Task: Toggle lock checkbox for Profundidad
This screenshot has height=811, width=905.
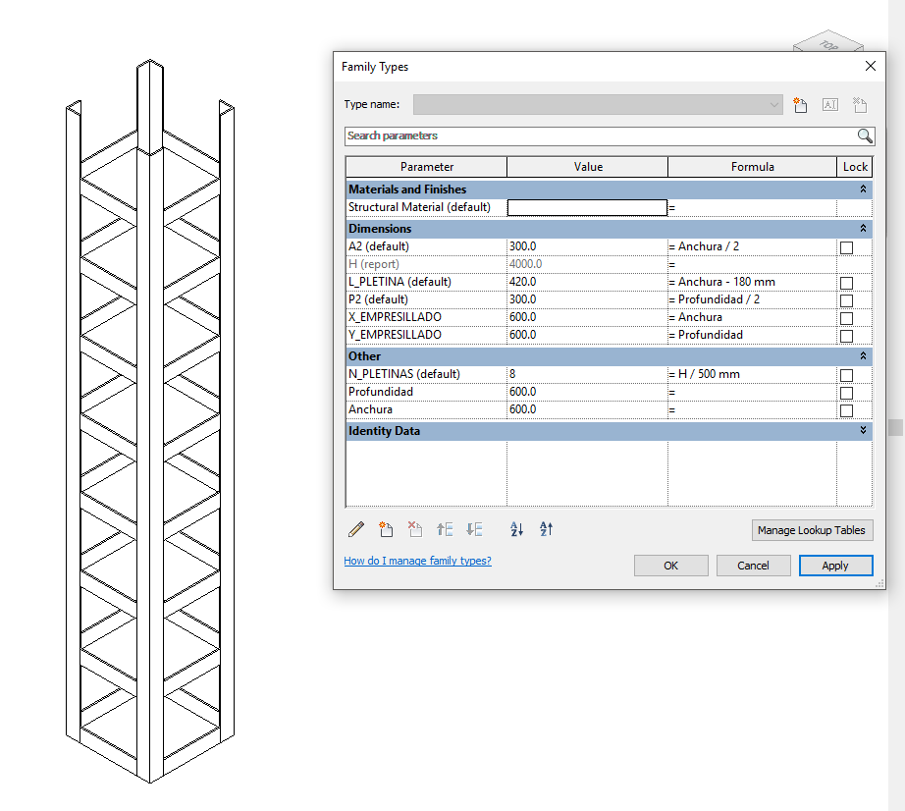Action: (846, 393)
